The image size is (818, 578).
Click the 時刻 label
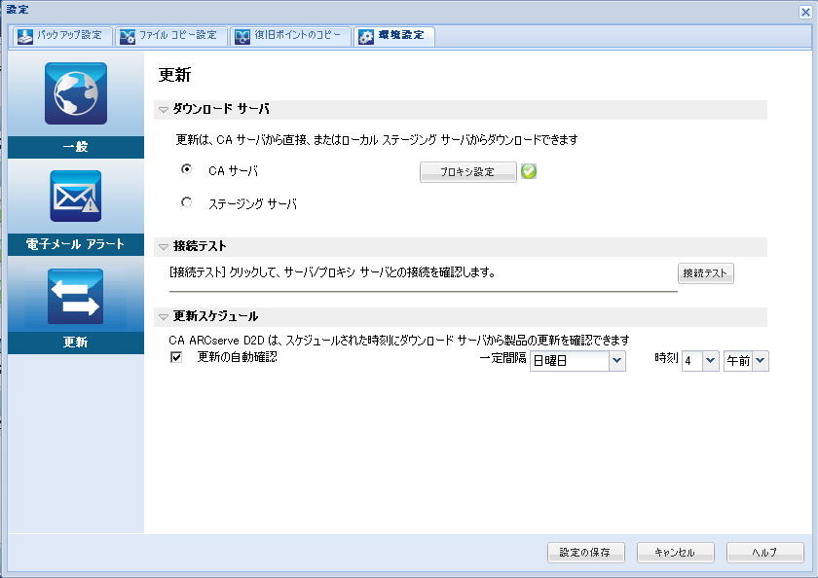[666, 358]
